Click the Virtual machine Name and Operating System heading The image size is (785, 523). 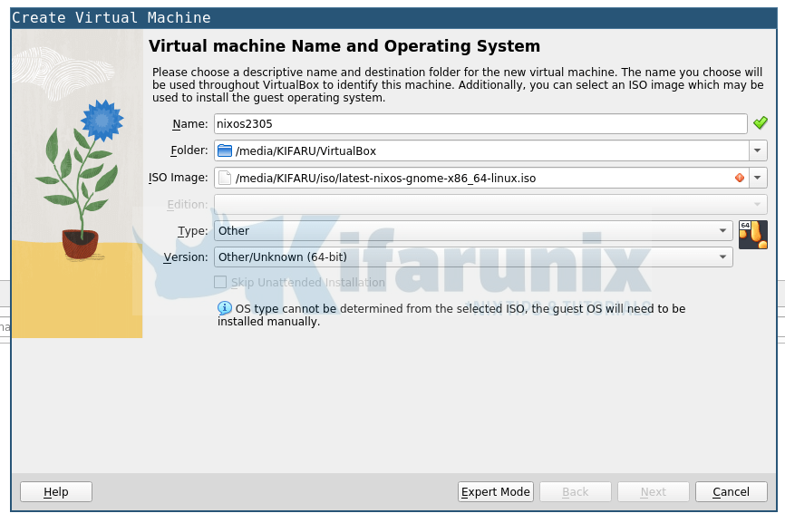(344, 46)
